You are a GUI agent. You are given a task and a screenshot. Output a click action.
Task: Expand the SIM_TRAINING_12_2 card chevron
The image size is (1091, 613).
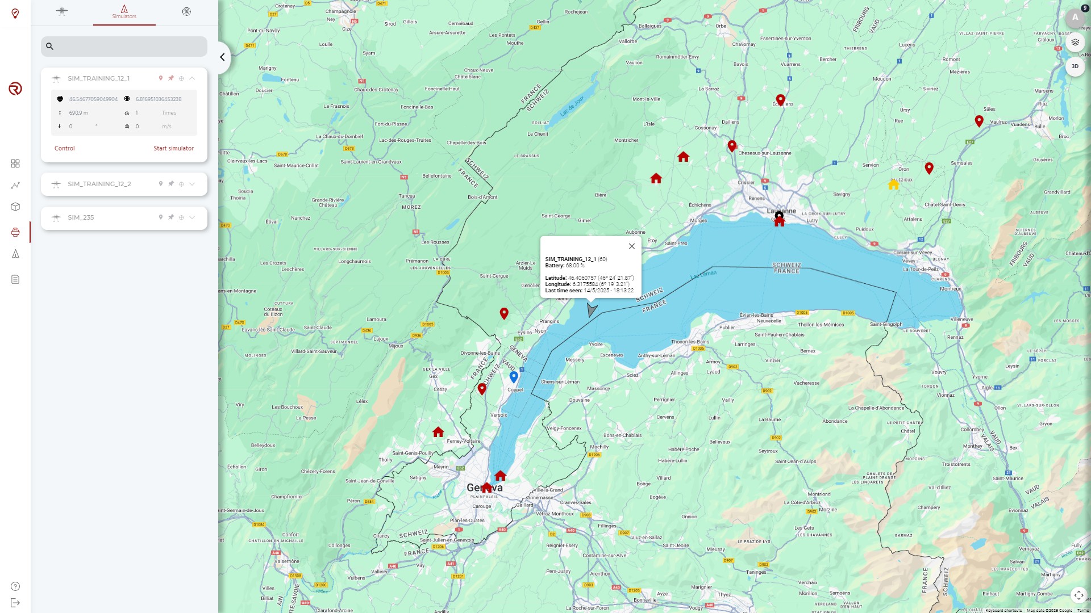(192, 184)
